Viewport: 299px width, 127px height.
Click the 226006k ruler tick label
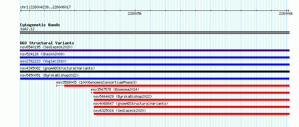pos(286,13)
